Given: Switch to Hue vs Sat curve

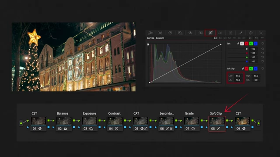Looking at the screenshot, I should (225, 38).
